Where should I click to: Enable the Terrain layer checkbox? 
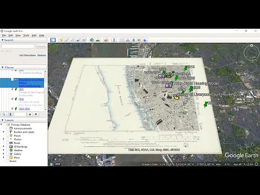(8, 161)
